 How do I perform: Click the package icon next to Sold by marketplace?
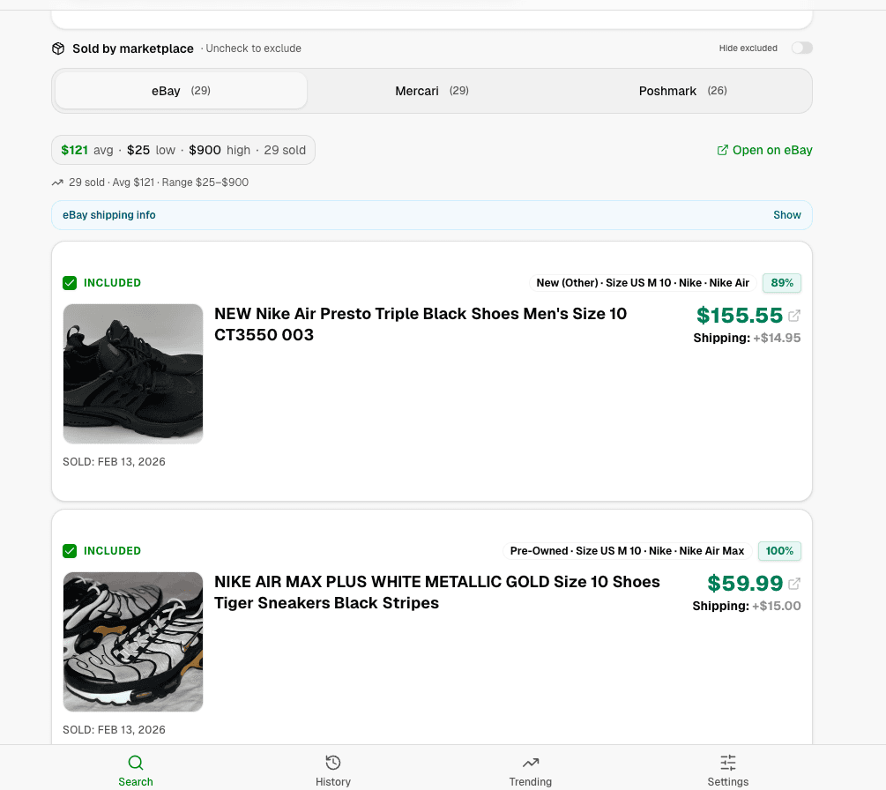[x=57, y=48]
